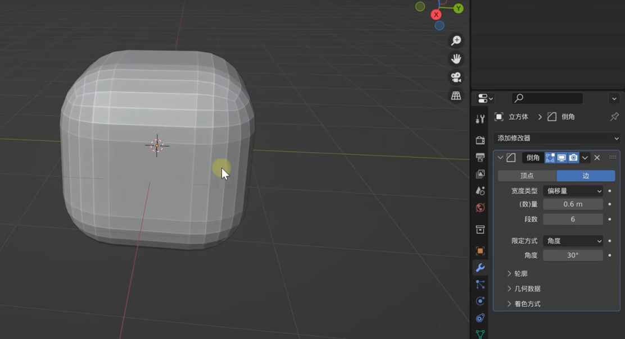Open the Modifier properties tab (blue wrench)
The width and height of the screenshot is (625, 339).
coord(481,268)
